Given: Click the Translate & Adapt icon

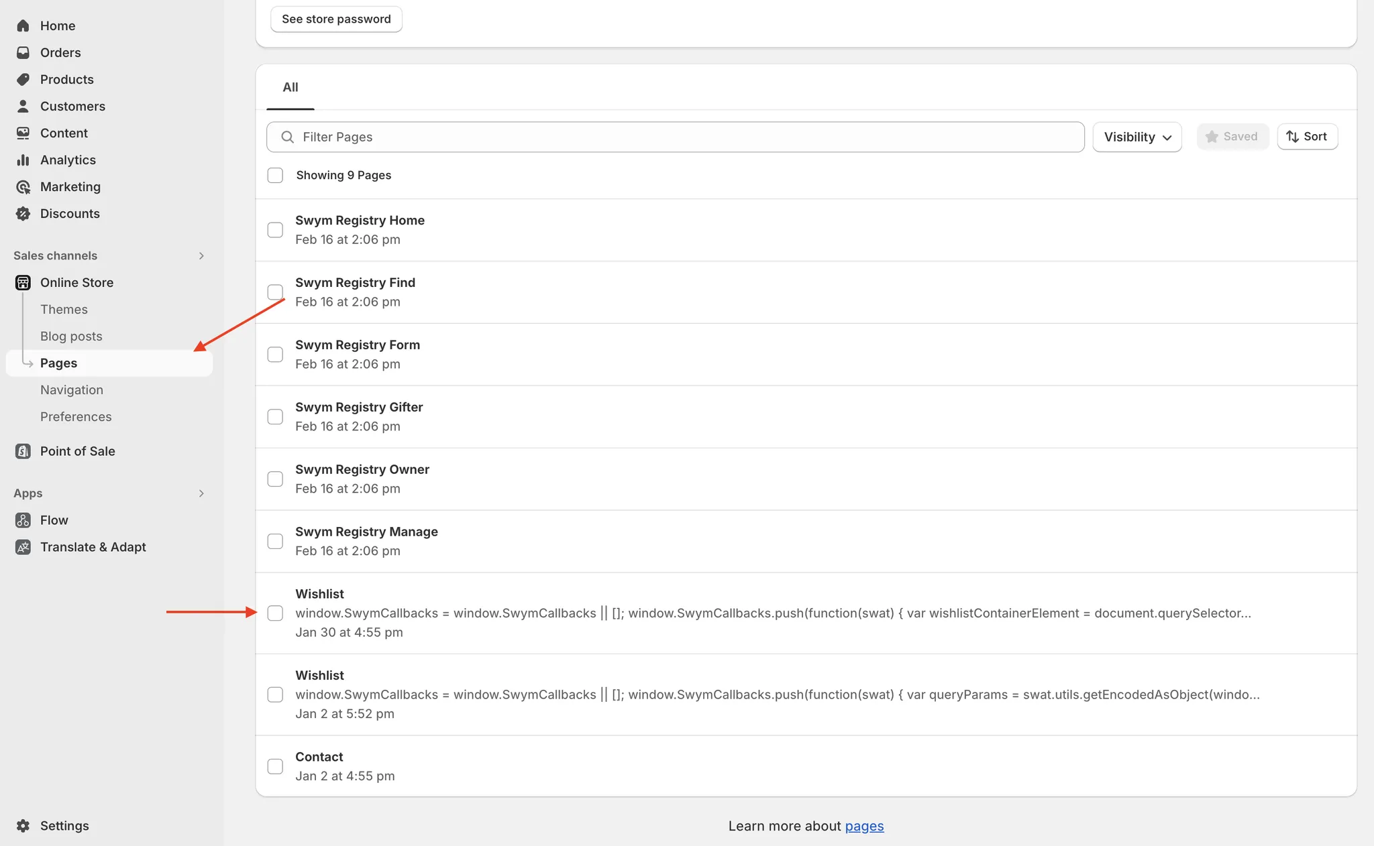Looking at the screenshot, I should (23, 547).
